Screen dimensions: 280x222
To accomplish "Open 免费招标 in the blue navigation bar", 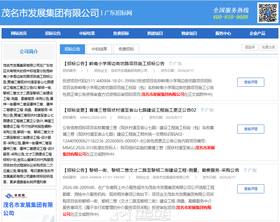I will pyautogui.click(x=121, y=33).
